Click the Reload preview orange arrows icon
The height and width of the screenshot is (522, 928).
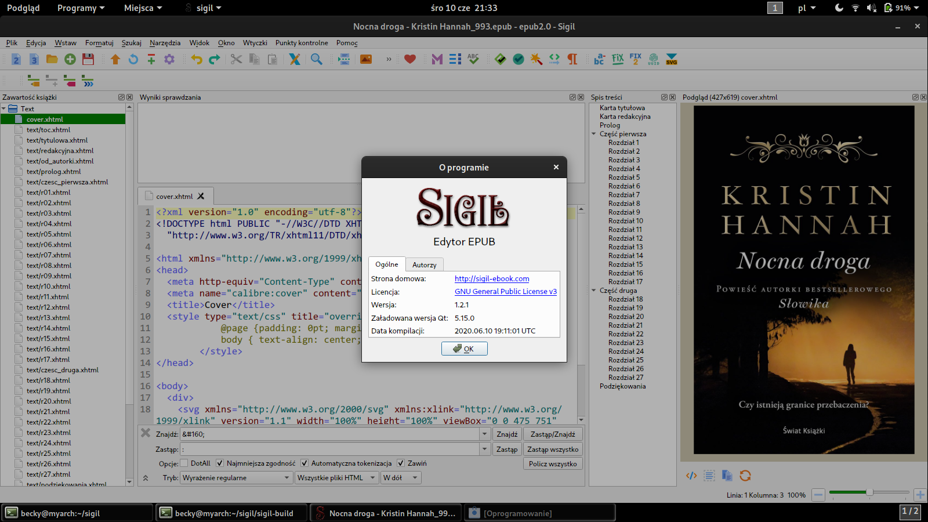[x=745, y=476]
